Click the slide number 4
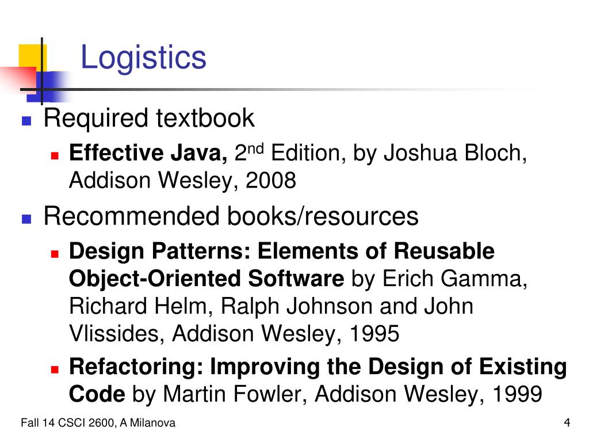This screenshot has height=442, width=589. pos(567,423)
